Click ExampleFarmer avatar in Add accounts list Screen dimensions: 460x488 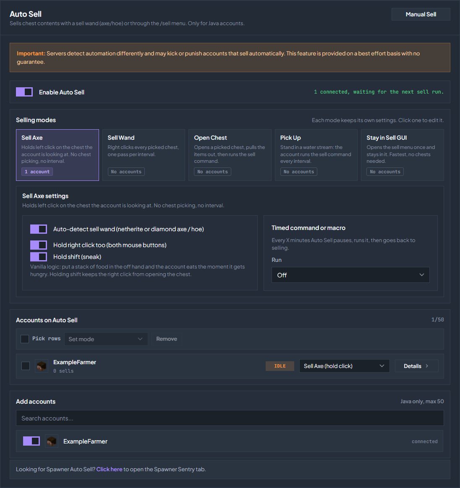coord(52,441)
